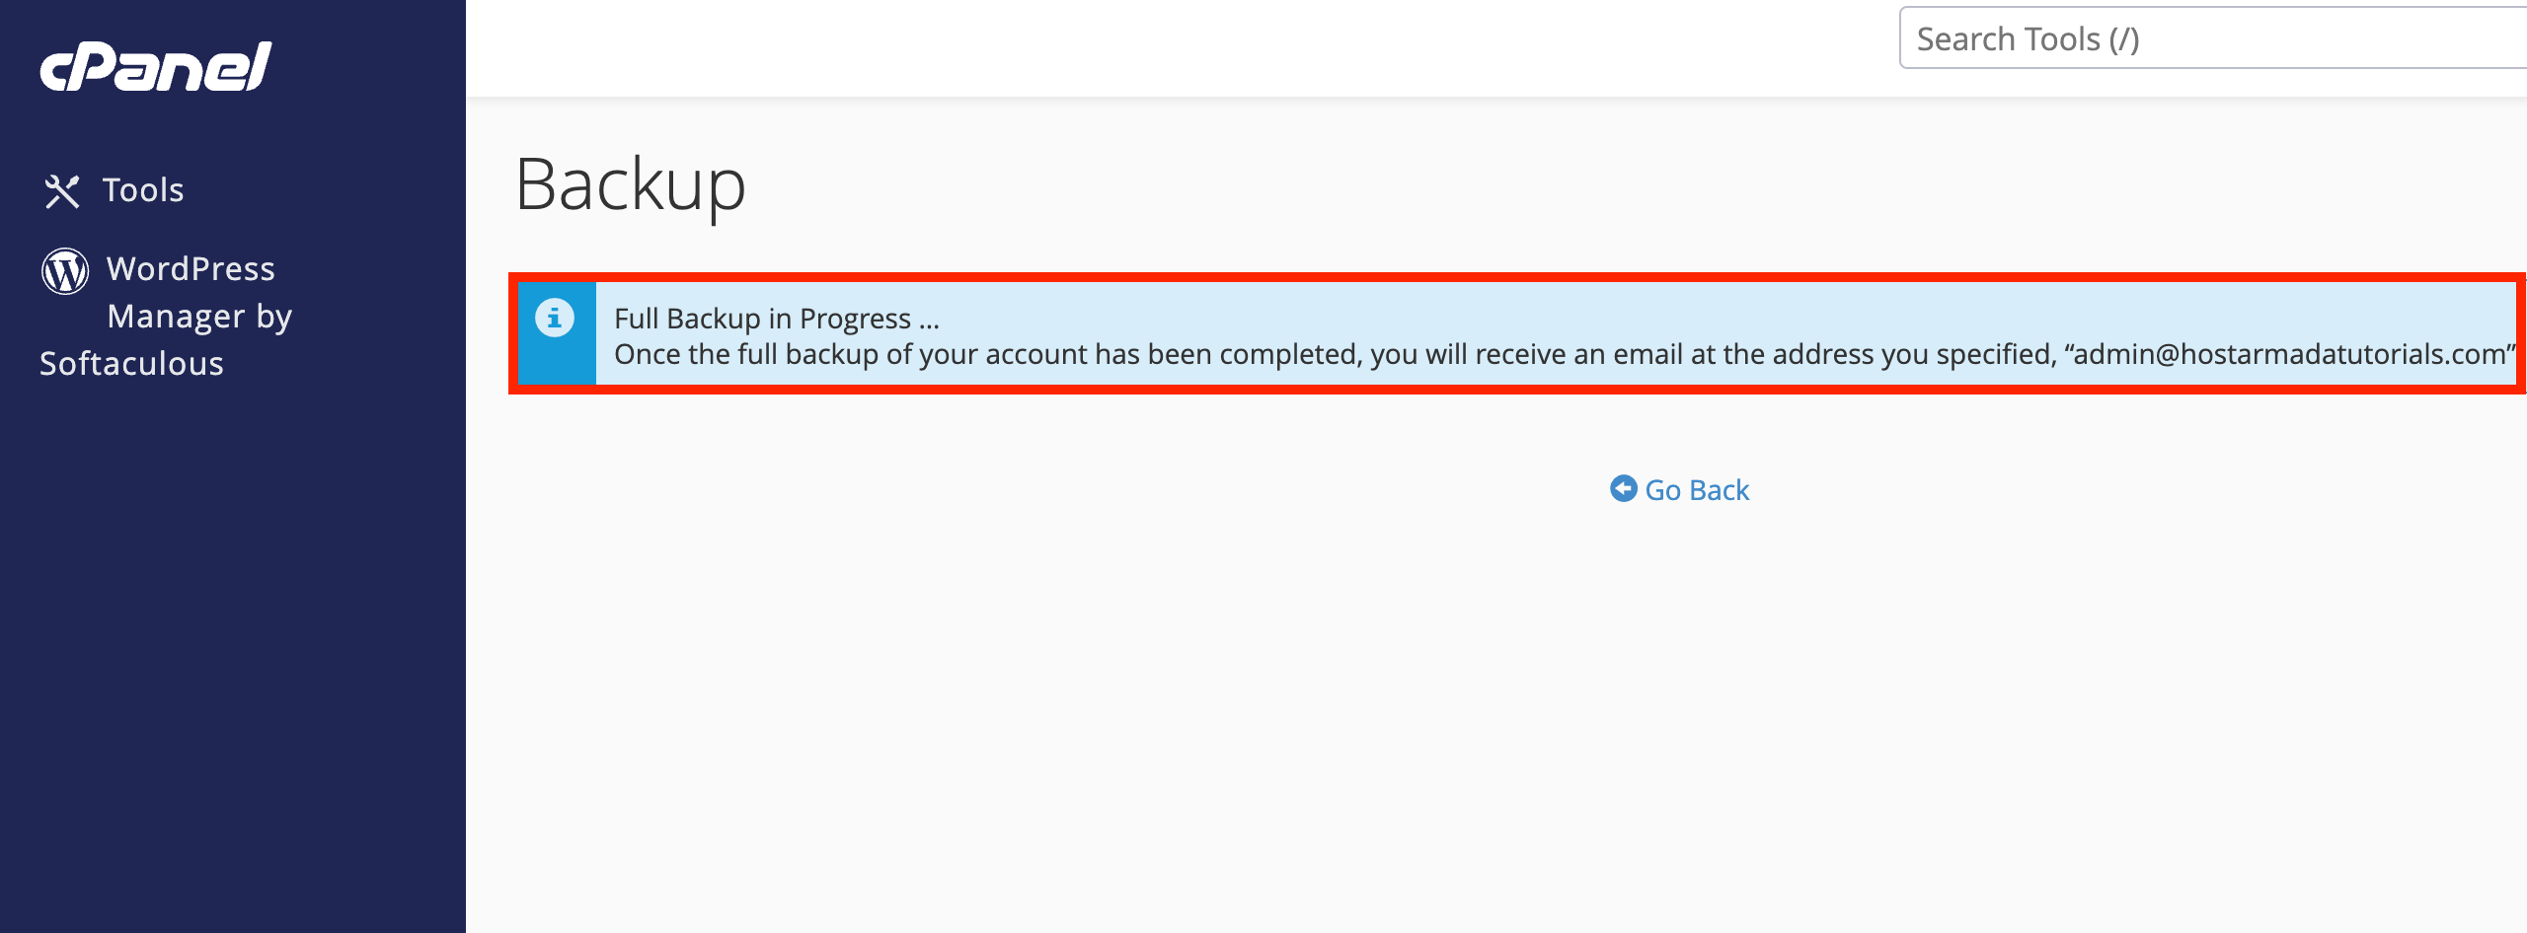Click the empty dark sidebar area below Softaculous
Viewport: 2527px width, 933px height.
[x=232, y=641]
